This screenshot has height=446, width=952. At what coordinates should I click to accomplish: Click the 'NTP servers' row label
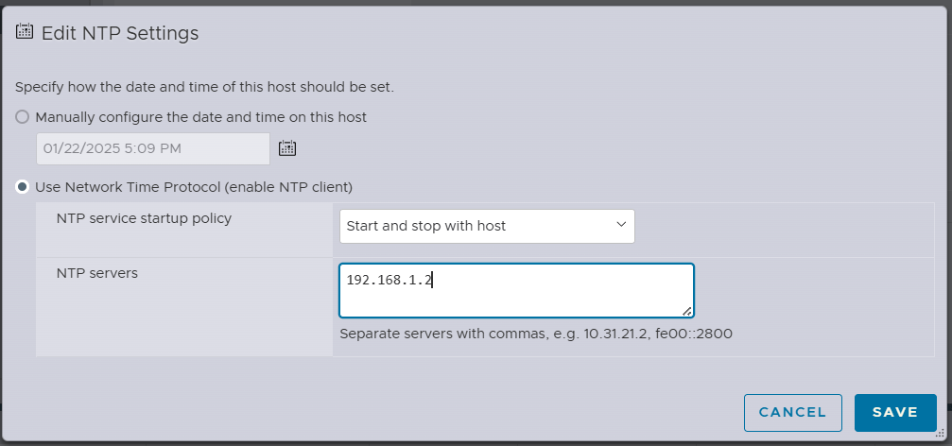pos(97,273)
